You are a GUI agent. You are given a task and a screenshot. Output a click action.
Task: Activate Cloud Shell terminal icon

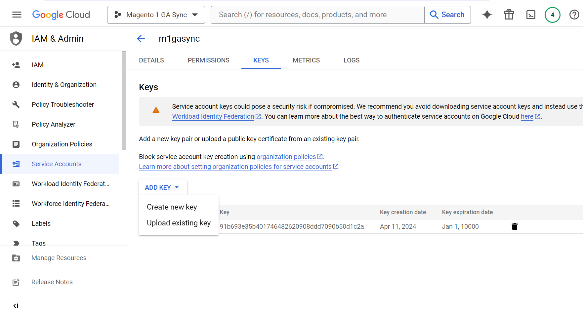(x=531, y=15)
